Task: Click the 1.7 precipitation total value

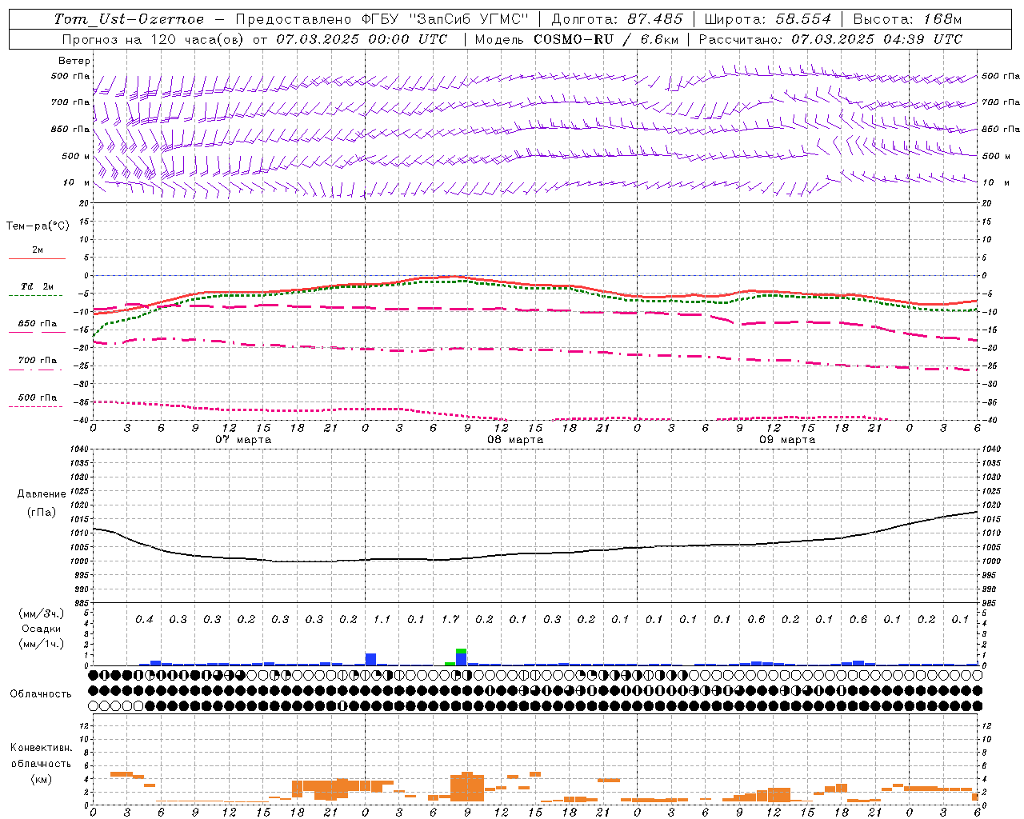Action: (x=450, y=619)
